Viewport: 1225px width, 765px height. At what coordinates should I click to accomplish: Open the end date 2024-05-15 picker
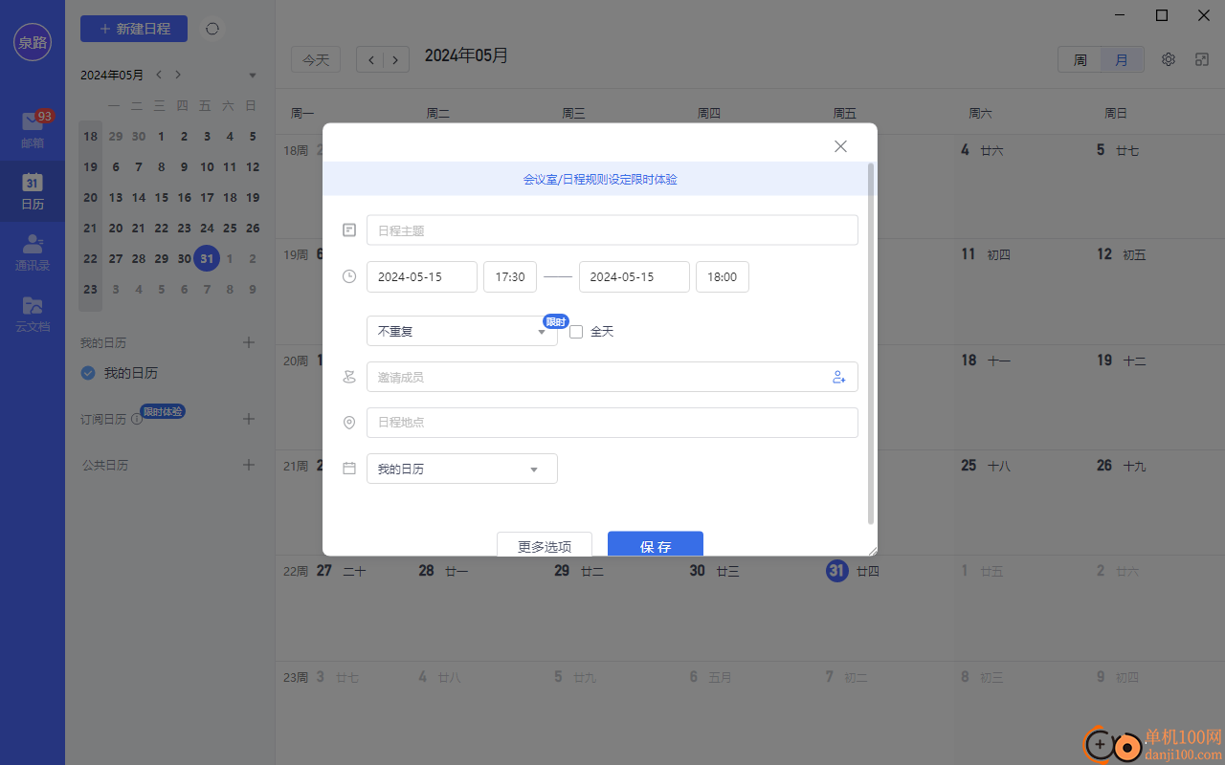[x=635, y=276]
